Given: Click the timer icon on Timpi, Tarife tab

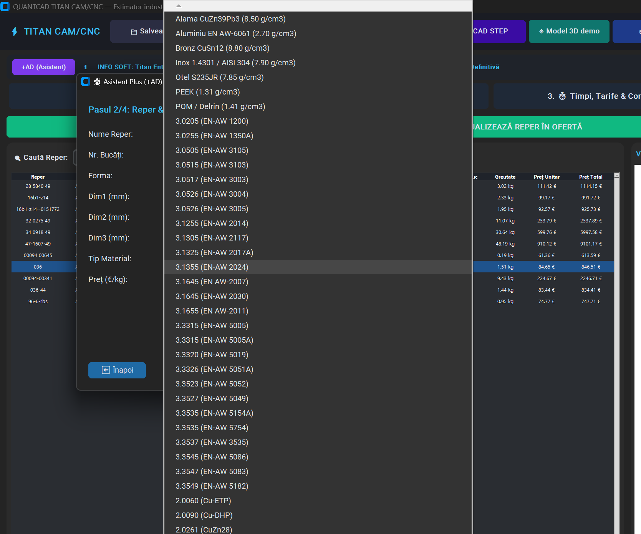Looking at the screenshot, I should pyautogui.click(x=562, y=96).
